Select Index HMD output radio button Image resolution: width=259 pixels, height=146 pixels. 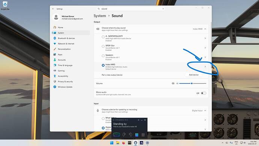[103, 65]
